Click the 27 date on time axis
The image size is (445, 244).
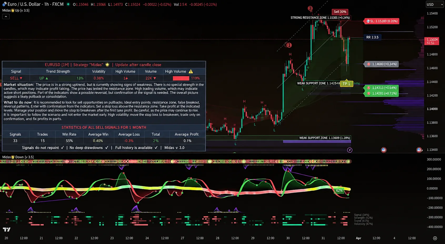(x=182, y=238)
